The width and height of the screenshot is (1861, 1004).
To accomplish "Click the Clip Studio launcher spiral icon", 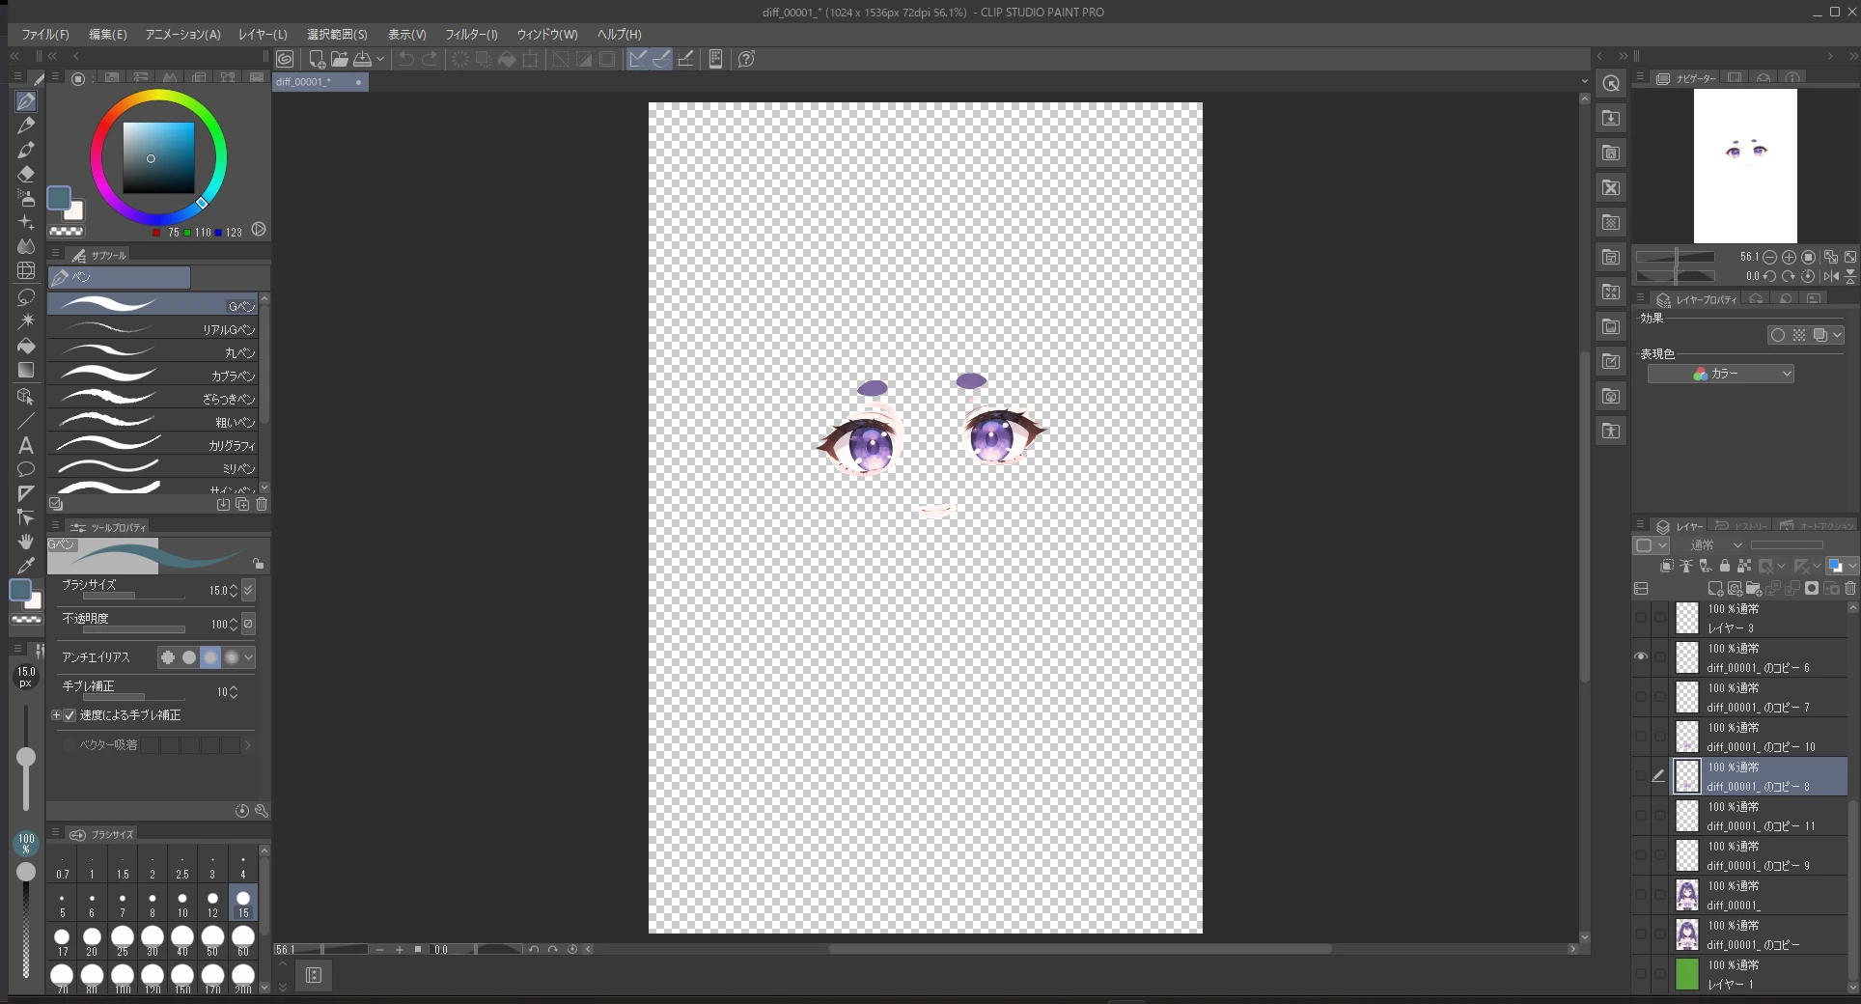I will 286,59.
